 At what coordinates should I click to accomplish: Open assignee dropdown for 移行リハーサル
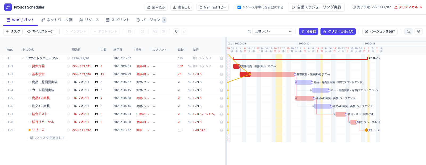pyautogui.click(x=143, y=122)
